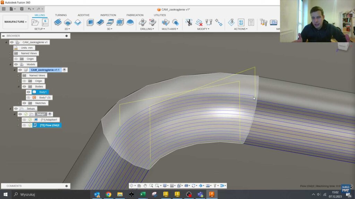Collapse the Browser panel header
The image size is (355, 199).
(3, 36)
